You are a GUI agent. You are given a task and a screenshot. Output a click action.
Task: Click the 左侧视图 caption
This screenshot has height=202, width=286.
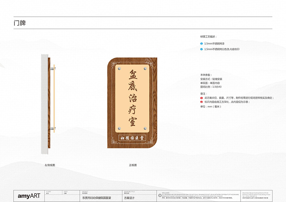tap(50, 165)
